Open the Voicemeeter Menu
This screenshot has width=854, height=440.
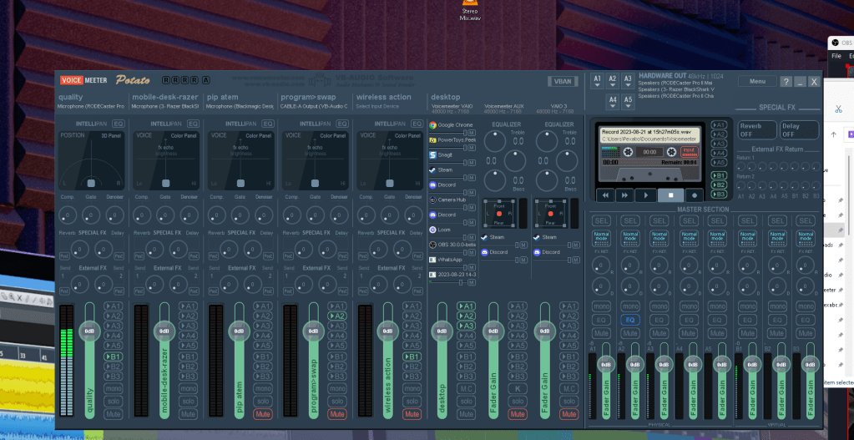point(757,81)
